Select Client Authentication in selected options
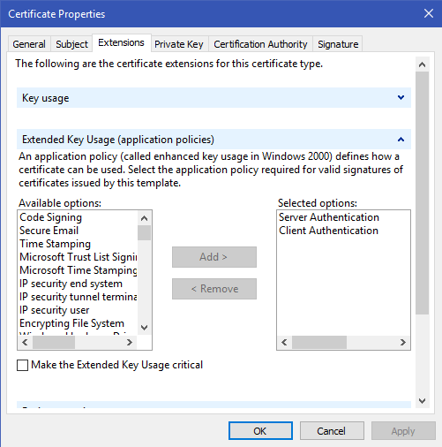442x447 pixels. [x=328, y=231]
